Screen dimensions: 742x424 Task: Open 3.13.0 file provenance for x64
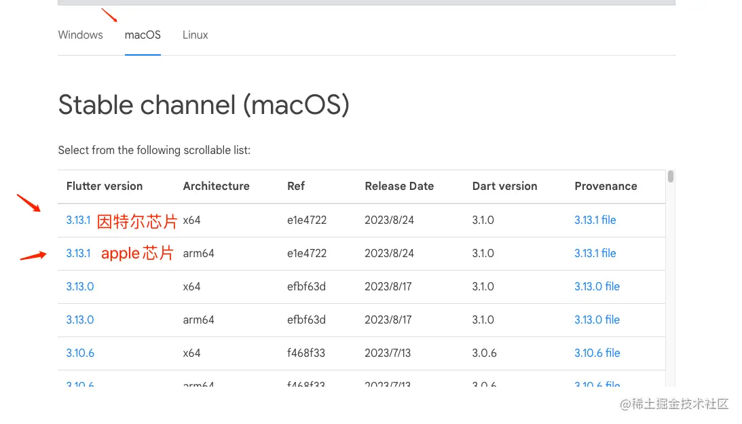[597, 286]
